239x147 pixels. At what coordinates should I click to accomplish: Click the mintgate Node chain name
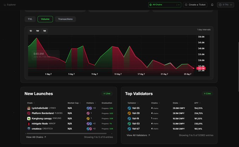click(x=40, y=123)
